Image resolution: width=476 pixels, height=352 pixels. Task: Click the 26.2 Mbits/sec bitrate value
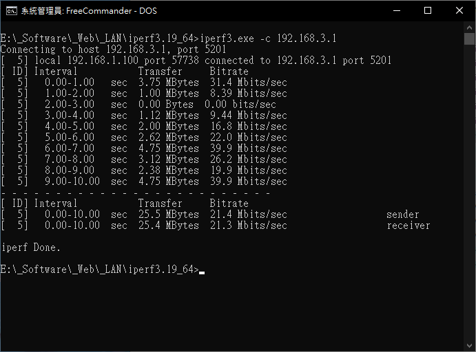(x=248, y=159)
